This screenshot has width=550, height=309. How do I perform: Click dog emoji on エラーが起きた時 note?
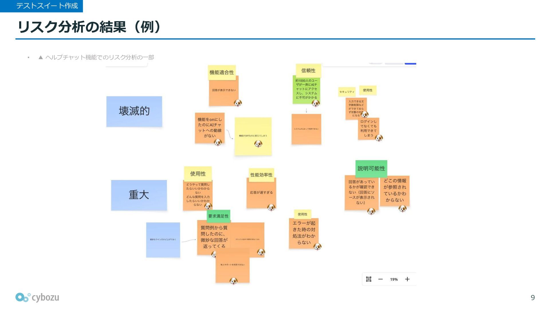click(x=317, y=247)
